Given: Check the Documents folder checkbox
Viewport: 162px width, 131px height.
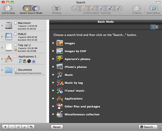Looking at the screenshot, I should [x=16, y=69].
